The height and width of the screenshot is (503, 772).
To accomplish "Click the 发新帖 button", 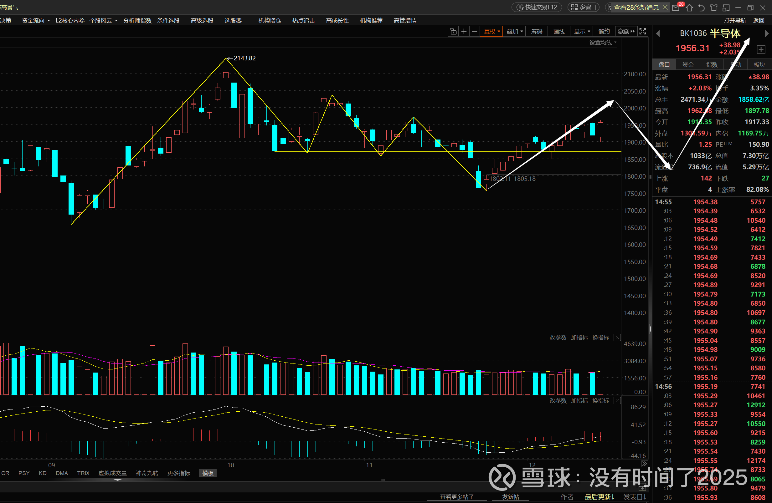I will click(510, 497).
